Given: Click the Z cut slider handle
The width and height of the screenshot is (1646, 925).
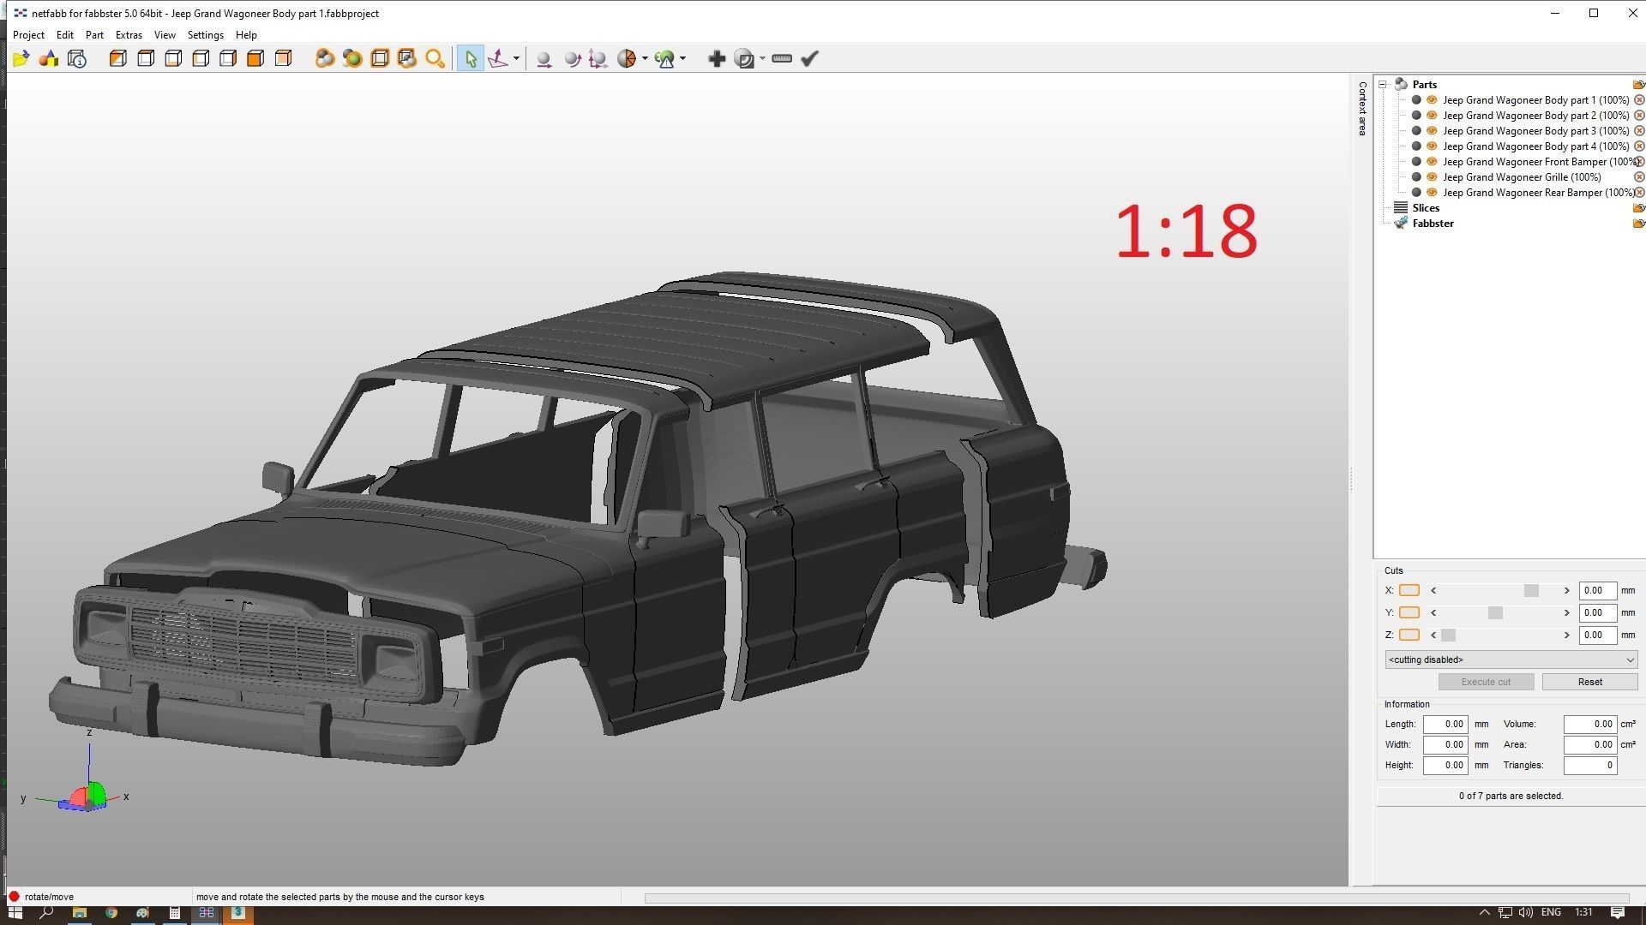Looking at the screenshot, I should click(x=1448, y=635).
